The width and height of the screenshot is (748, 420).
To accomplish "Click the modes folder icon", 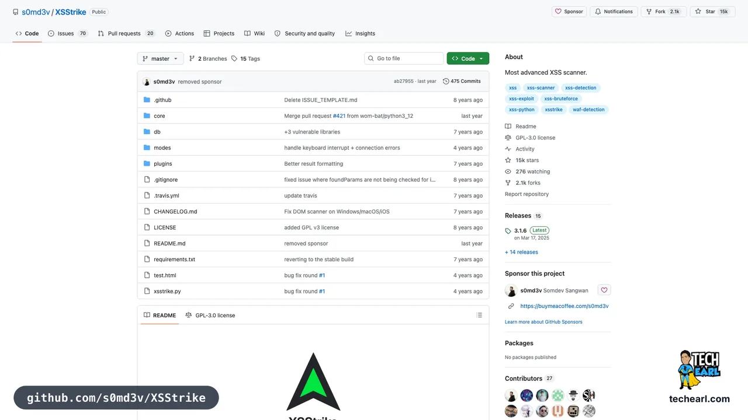I will click(147, 148).
